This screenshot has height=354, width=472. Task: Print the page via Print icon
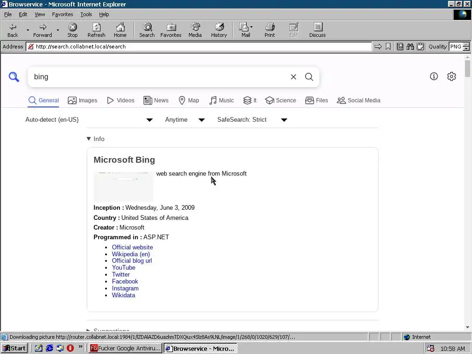[x=270, y=30]
